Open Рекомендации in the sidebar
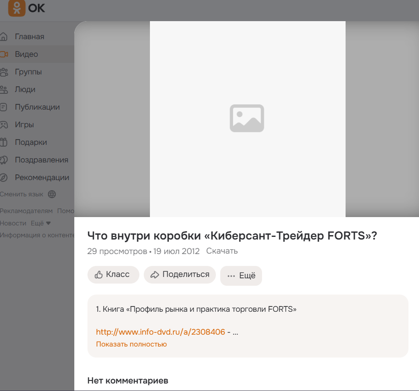Screen dimensions: 419x391 point(42,177)
